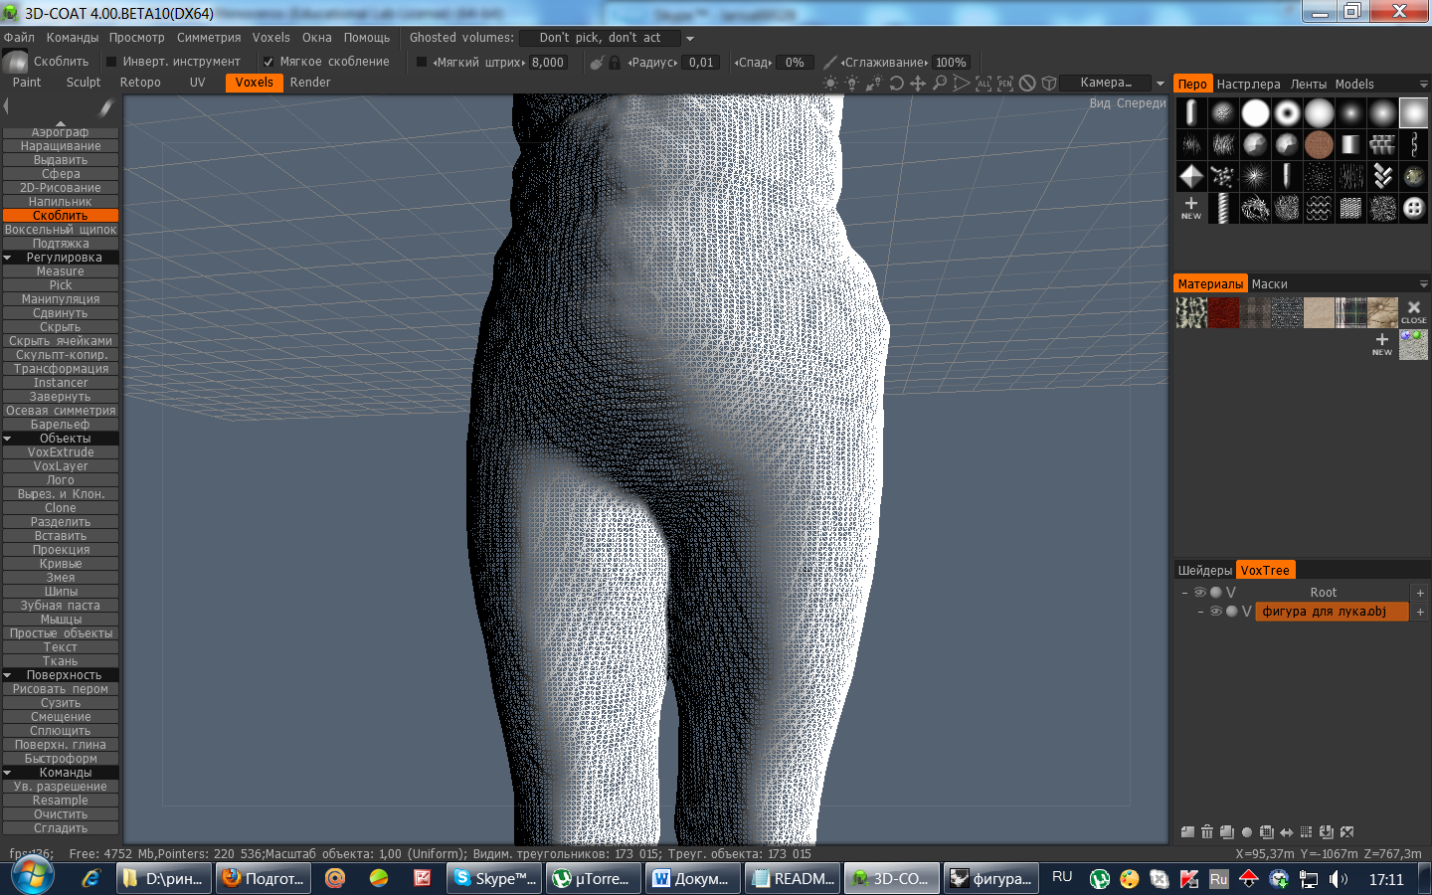Select the knitted fabric round brush alpha
Viewport: 1432px width, 895px height.
tap(1319, 145)
